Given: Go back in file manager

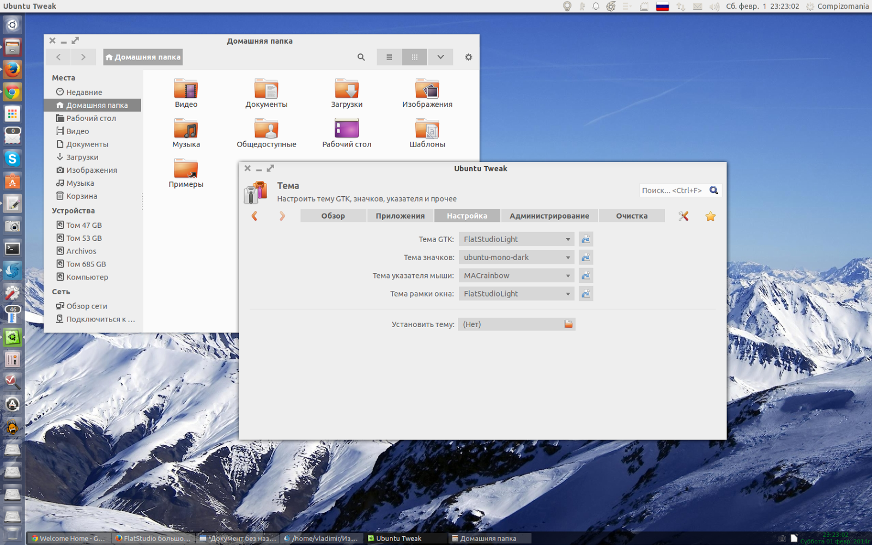Looking at the screenshot, I should (x=58, y=57).
